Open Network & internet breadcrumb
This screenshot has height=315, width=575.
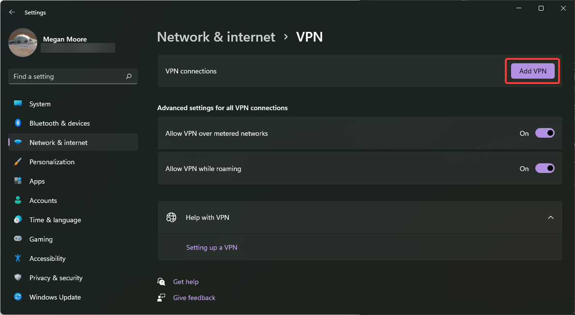click(x=216, y=37)
